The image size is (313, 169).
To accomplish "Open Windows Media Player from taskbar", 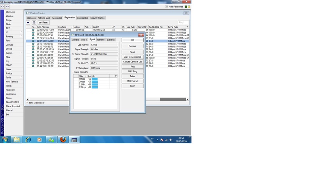I will coord(40,140).
